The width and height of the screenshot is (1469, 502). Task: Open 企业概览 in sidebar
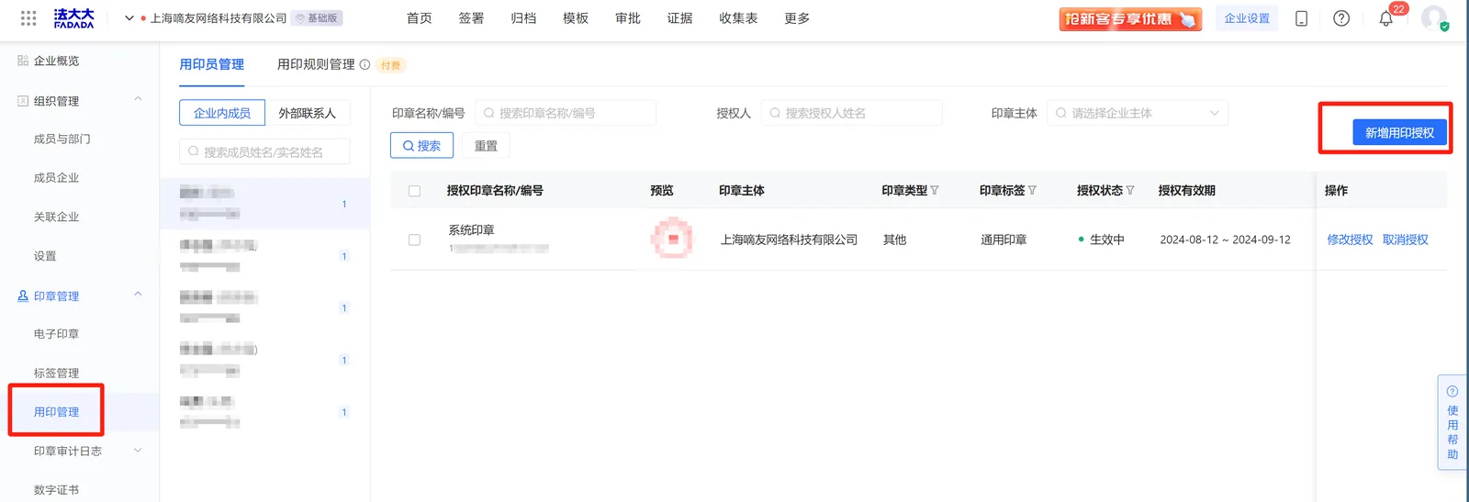[56, 61]
